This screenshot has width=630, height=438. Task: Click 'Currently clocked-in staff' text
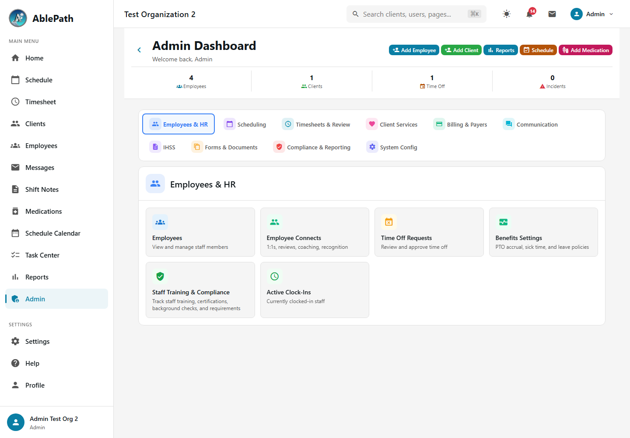(x=296, y=301)
